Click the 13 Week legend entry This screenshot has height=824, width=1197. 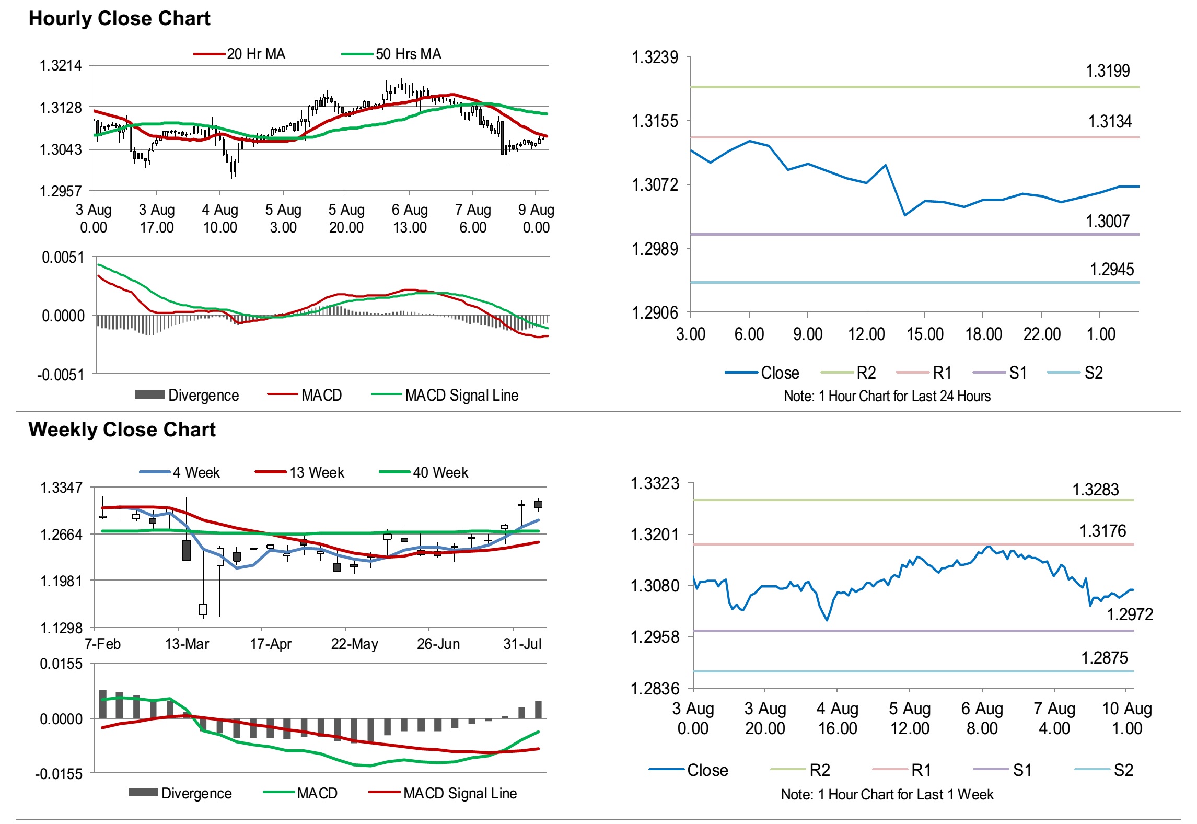(317, 472)
